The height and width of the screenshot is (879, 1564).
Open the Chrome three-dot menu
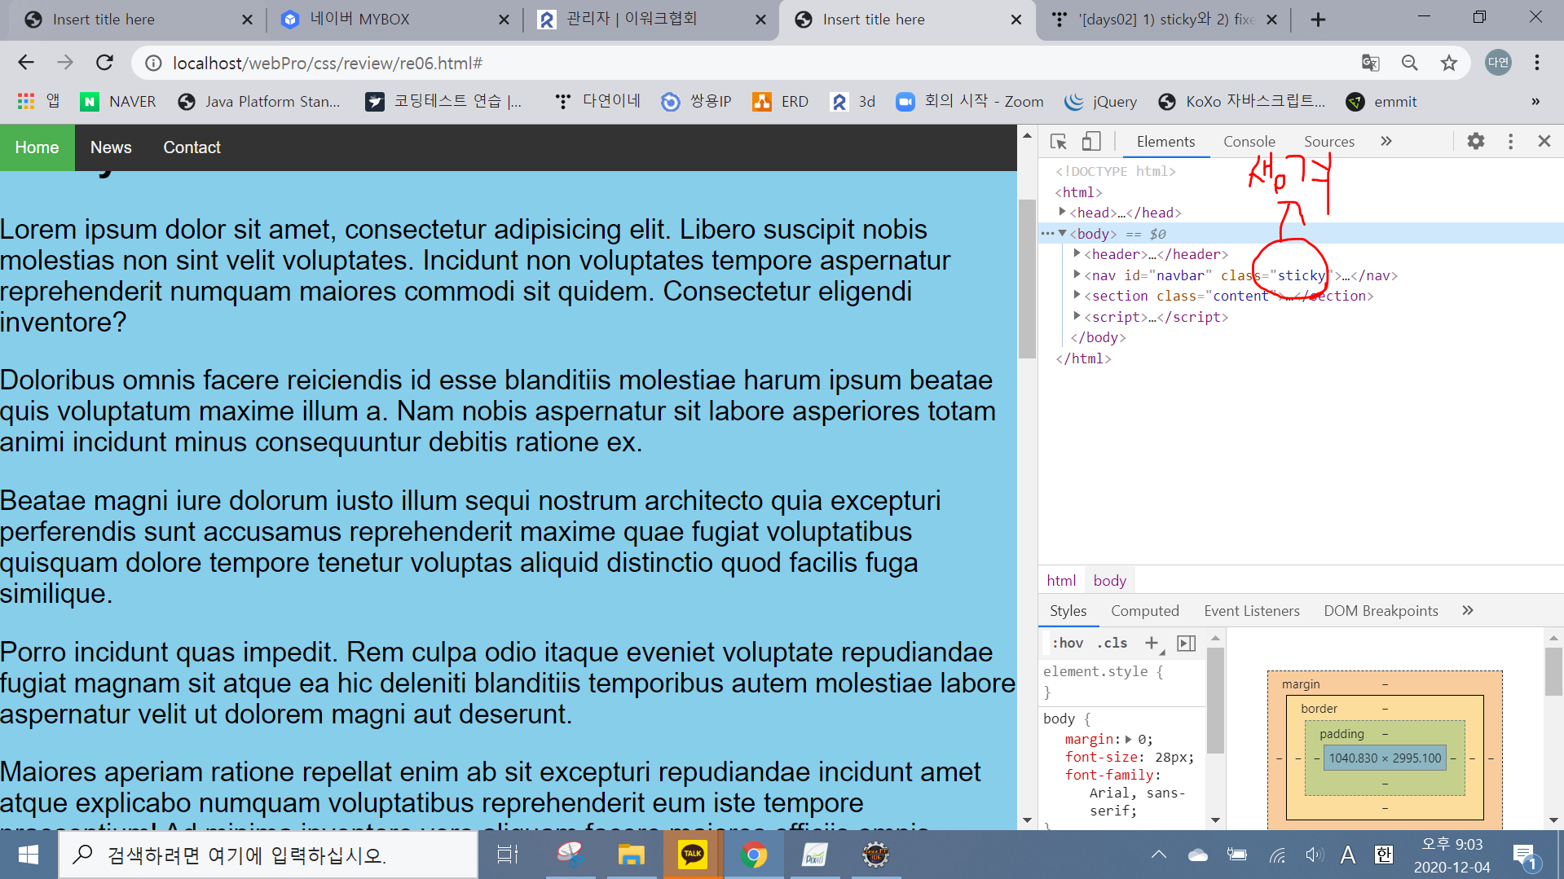coord(1537,63)
